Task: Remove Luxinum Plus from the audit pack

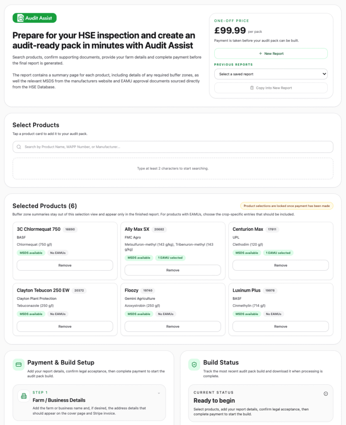Action: pyautogui.click(x=281, y=326)
